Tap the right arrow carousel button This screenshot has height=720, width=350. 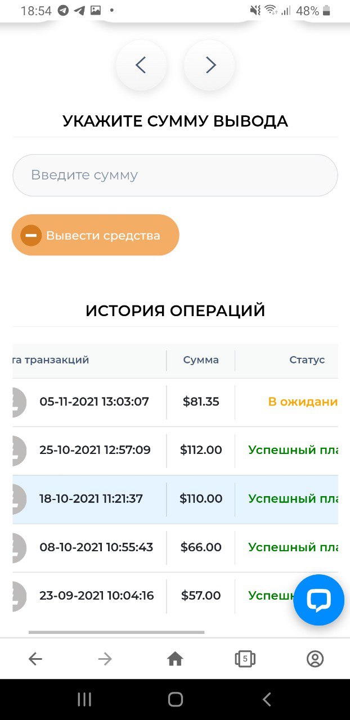click(x=210, y=65)
